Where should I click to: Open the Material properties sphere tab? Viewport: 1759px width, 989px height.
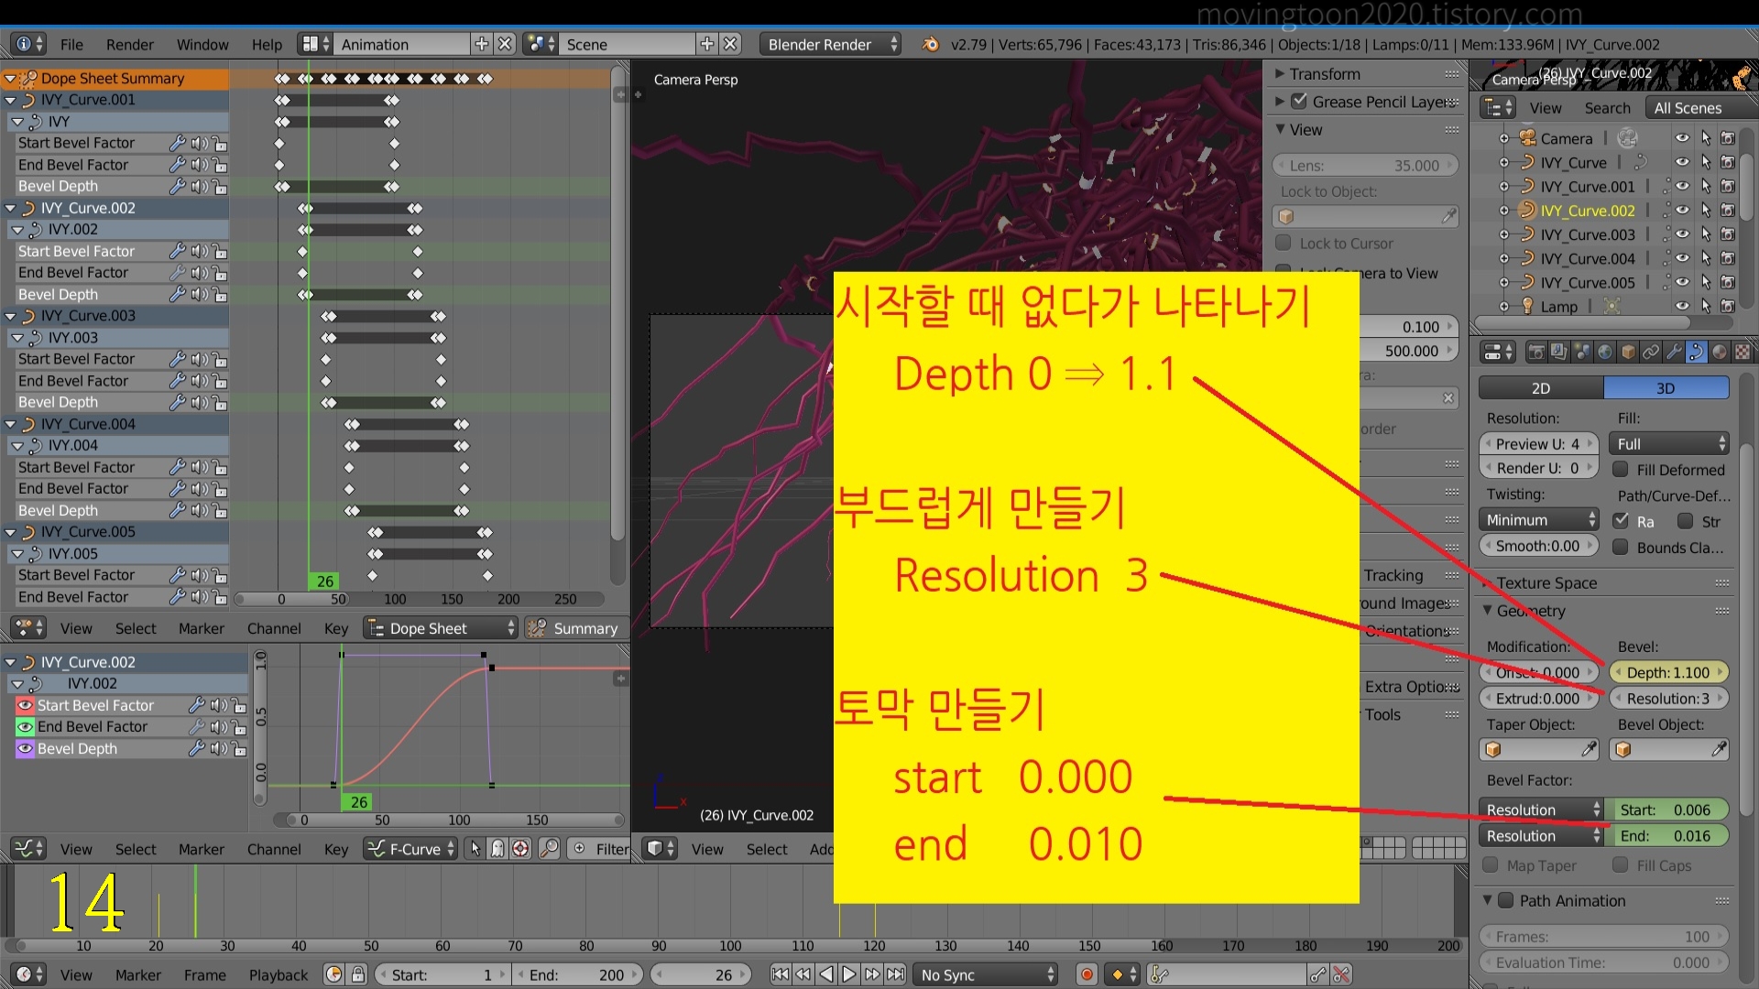(x=1720, y=353)
